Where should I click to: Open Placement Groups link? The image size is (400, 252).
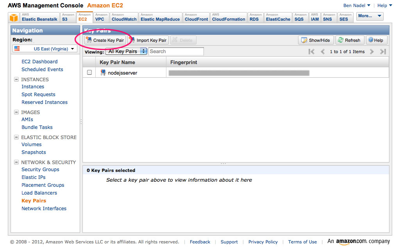click(43, 185)
